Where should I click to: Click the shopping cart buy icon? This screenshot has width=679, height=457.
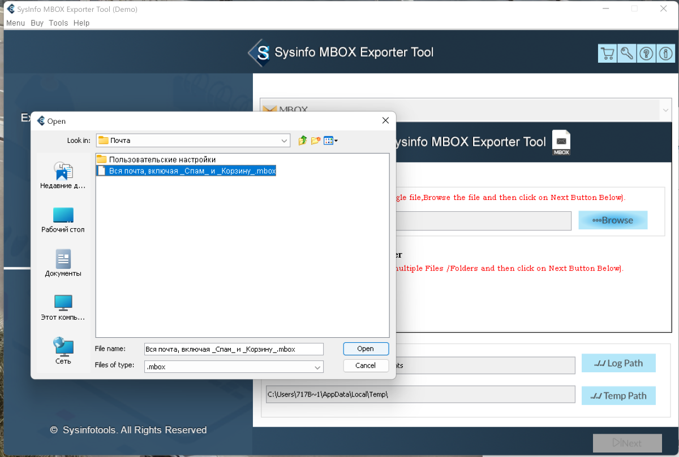coord(607,54)
